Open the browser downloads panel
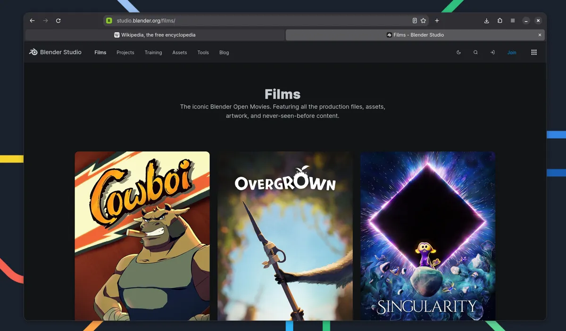Screen dimensions: 566x331 click(x=487, y=21)
